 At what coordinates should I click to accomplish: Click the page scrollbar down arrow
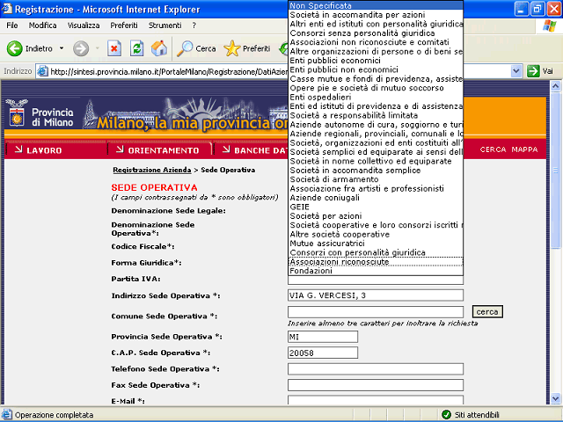click(555, 398)
